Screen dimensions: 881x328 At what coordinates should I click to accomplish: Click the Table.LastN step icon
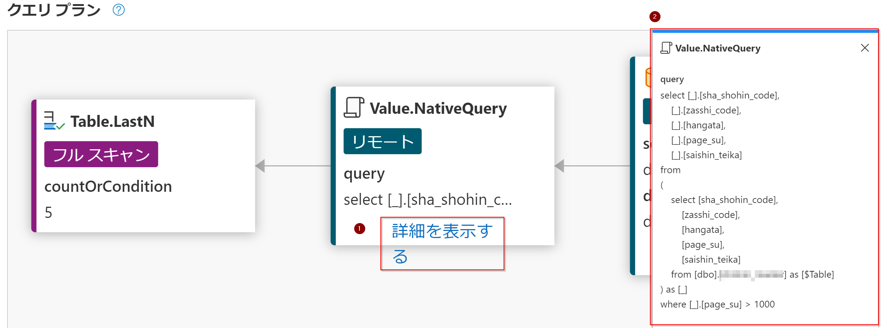point(54,121)
